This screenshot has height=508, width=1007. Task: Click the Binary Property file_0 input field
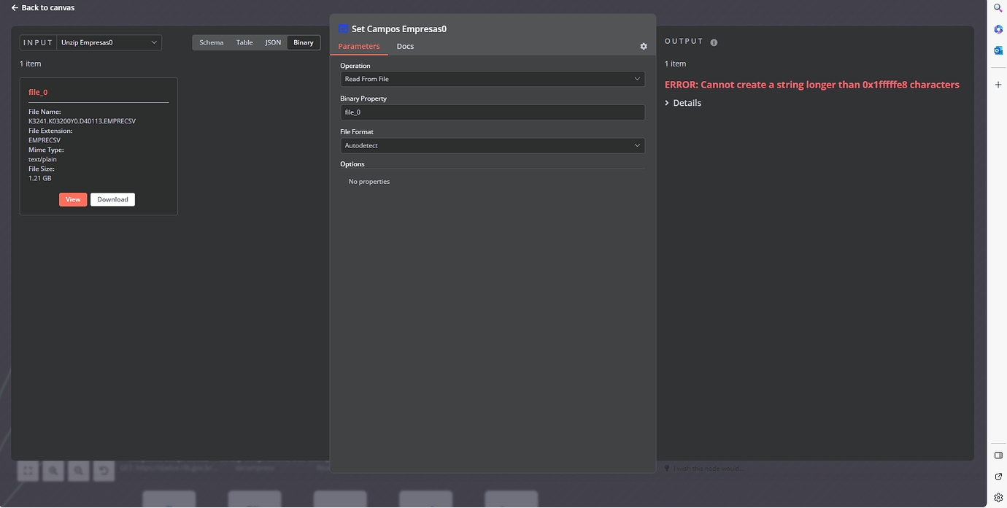pos(492,112)
